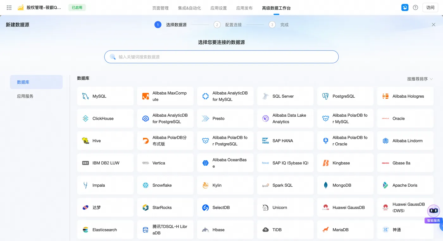The image size is (443, 241).
Task: Pick the SelectDB icon
Action: (206, 207)
